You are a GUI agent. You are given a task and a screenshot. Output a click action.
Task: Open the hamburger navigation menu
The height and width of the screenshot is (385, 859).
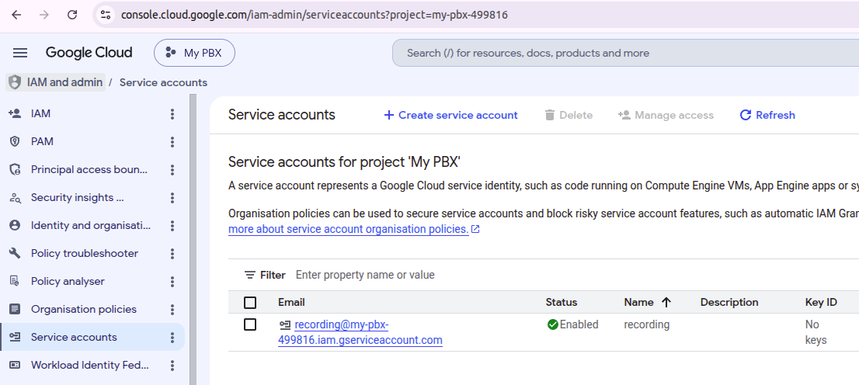[x=20, y=53]
